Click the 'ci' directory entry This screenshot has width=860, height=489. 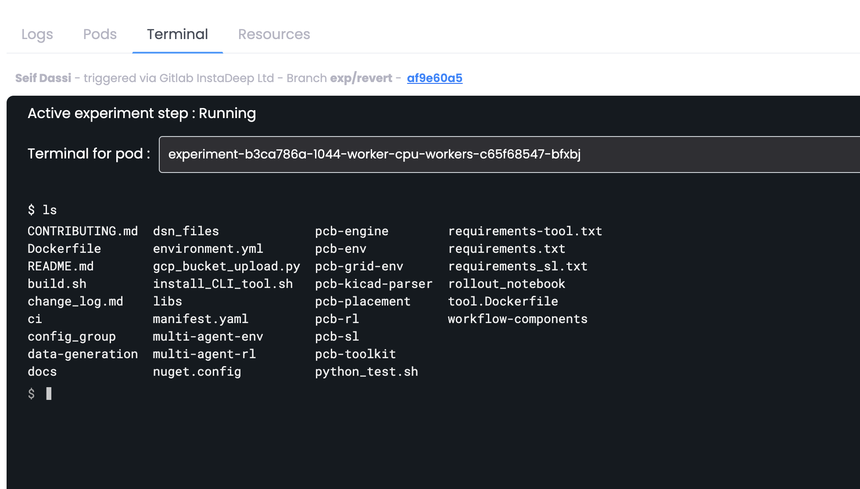click(x=35, y=319)
